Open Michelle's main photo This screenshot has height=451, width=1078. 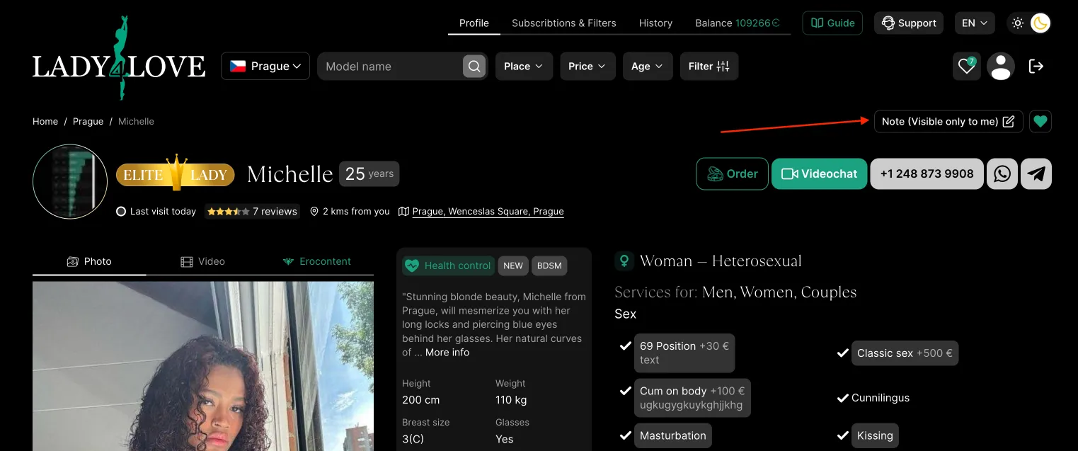click(x=203, y=366)
